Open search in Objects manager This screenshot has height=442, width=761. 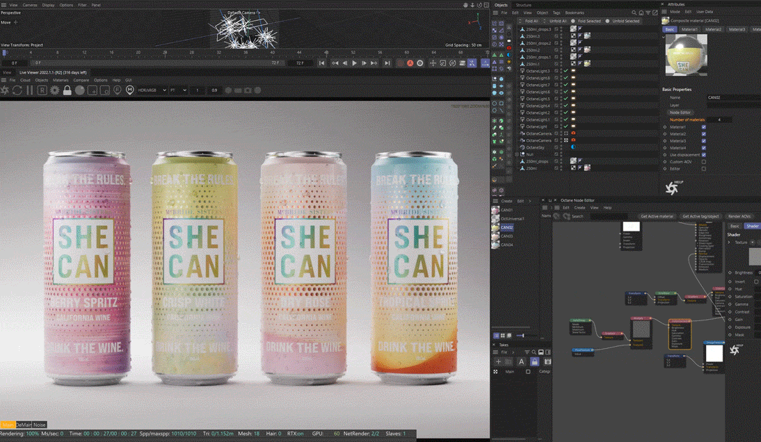(634, 13)
